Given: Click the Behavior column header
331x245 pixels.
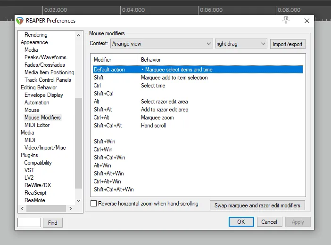Looking at the screenshot, I should (220, 60).
